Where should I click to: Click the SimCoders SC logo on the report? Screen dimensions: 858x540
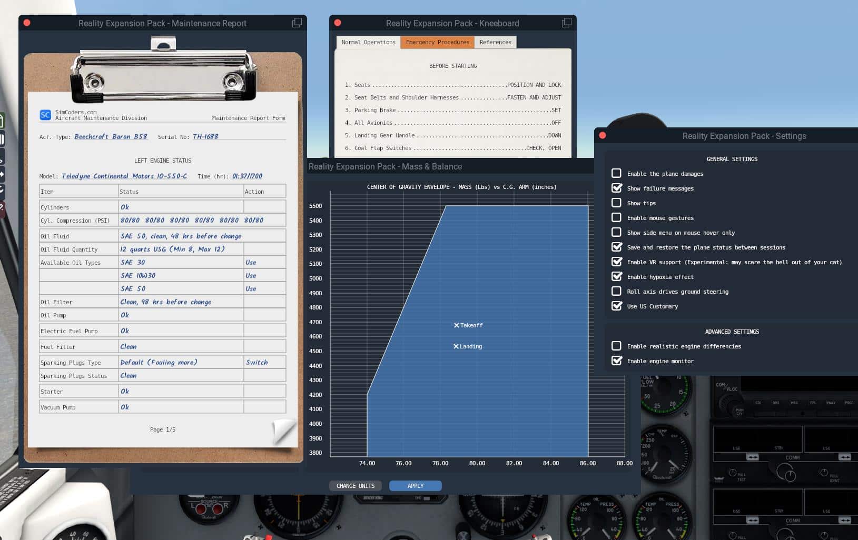(x=45, y=115)
